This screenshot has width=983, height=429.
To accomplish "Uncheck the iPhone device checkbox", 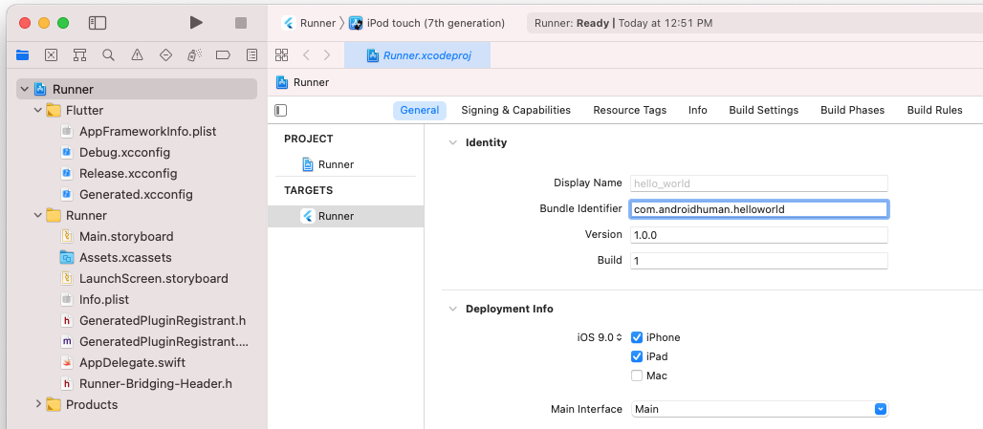I will coord(636,337).
